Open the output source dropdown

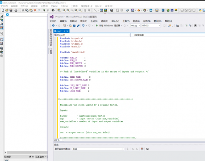(x=98, y=149)
